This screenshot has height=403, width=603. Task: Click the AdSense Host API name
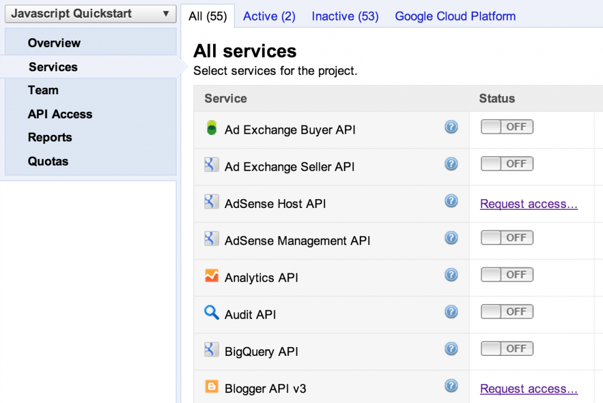click(276, 204)
